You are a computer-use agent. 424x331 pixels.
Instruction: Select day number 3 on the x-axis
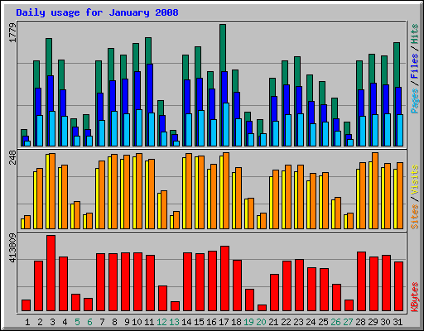(52, 322)
